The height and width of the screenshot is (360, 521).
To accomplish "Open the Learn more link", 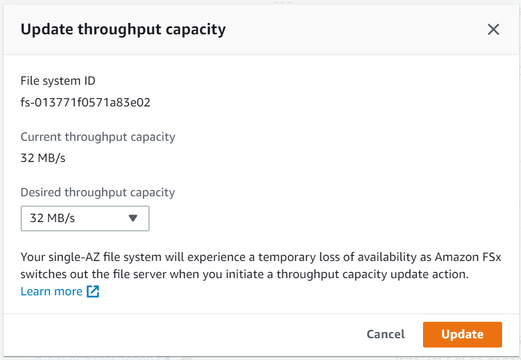I will tap(52, 291).
